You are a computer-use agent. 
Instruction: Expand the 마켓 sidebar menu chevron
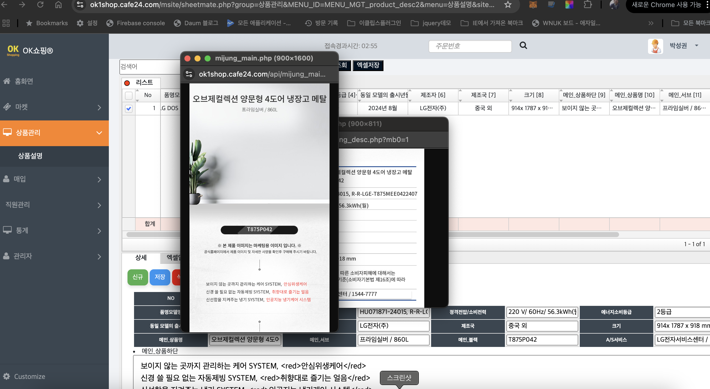point(99,107)
